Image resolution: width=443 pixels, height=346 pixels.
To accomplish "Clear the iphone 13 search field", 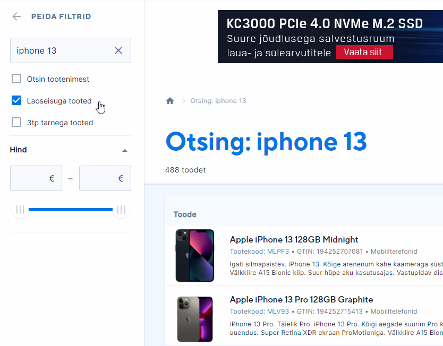I will click(118, 50).
